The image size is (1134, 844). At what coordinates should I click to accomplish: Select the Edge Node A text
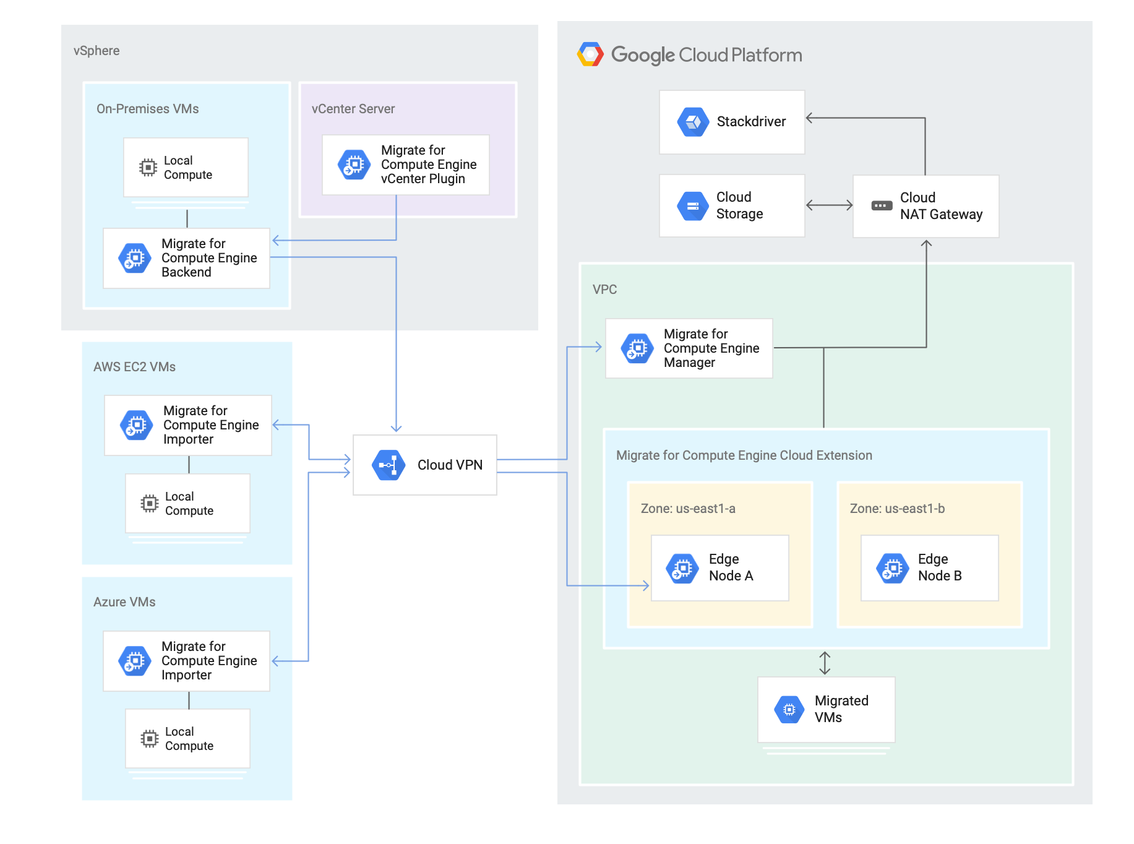[731, 567]
